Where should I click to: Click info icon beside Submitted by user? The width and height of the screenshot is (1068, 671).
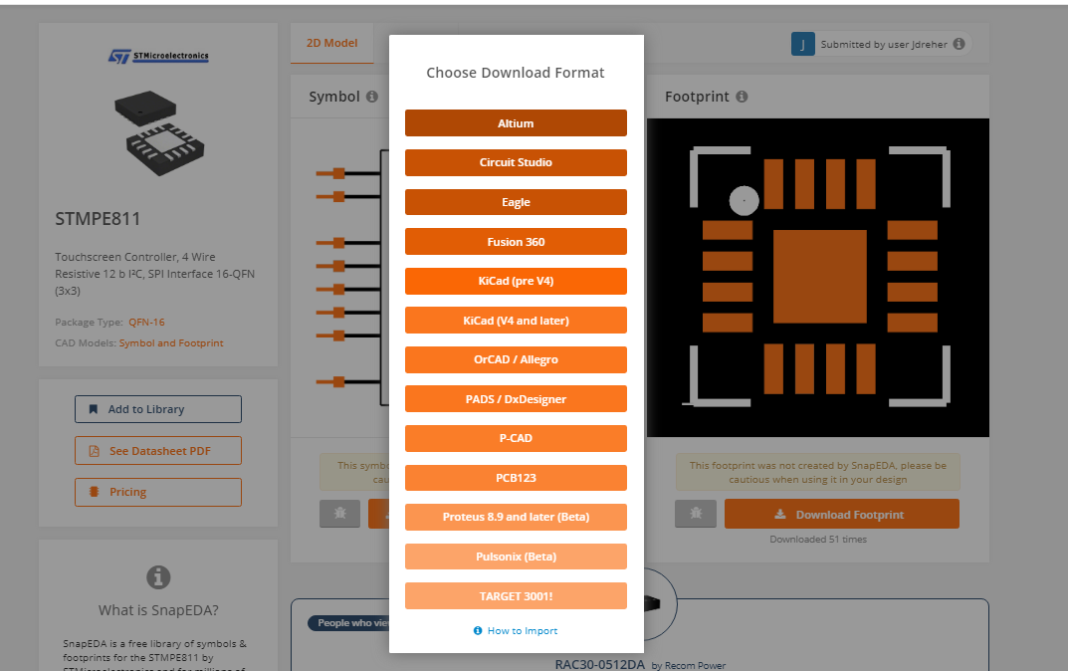[x=960, y=44]
